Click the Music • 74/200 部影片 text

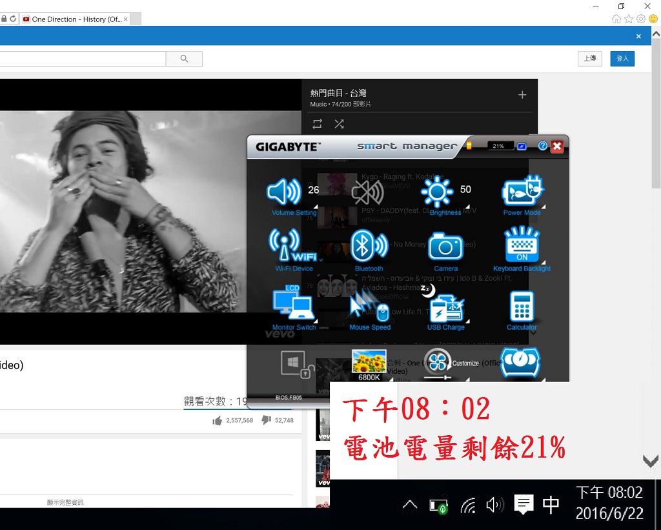(341, 104)
